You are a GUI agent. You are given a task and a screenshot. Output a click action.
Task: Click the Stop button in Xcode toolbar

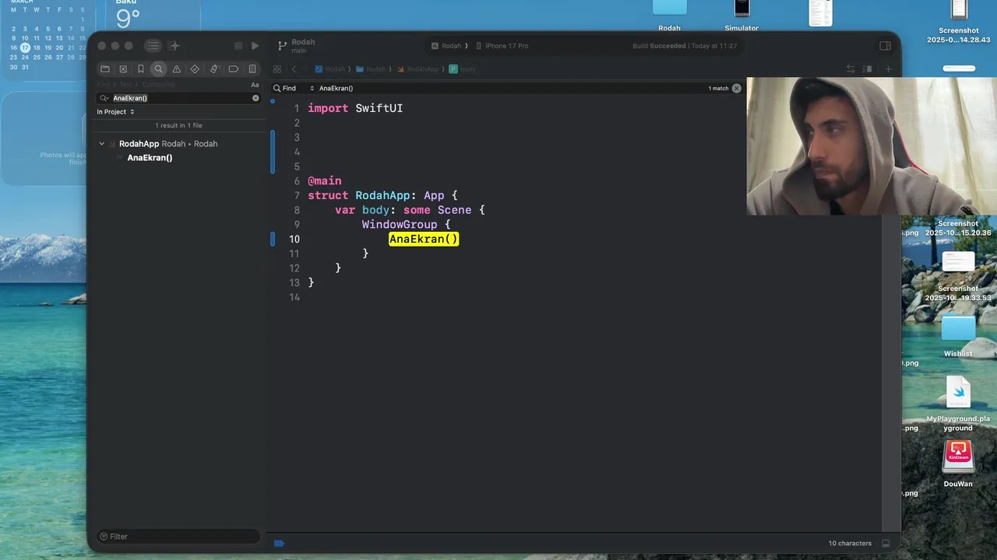[238, 46]
